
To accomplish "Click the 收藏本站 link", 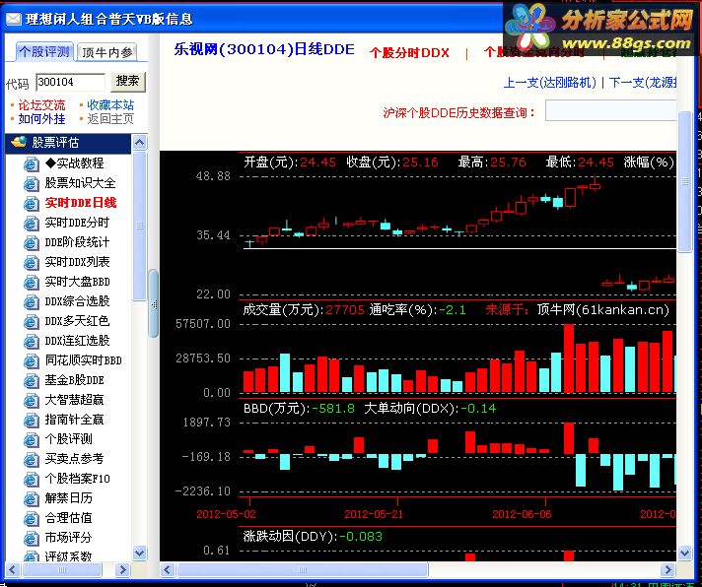I will pos(110,105).
